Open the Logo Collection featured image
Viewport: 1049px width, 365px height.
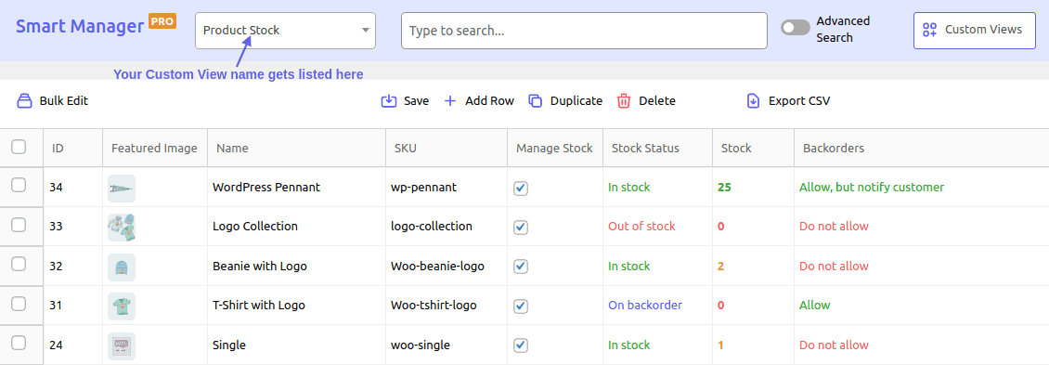[x=121, y=227]
